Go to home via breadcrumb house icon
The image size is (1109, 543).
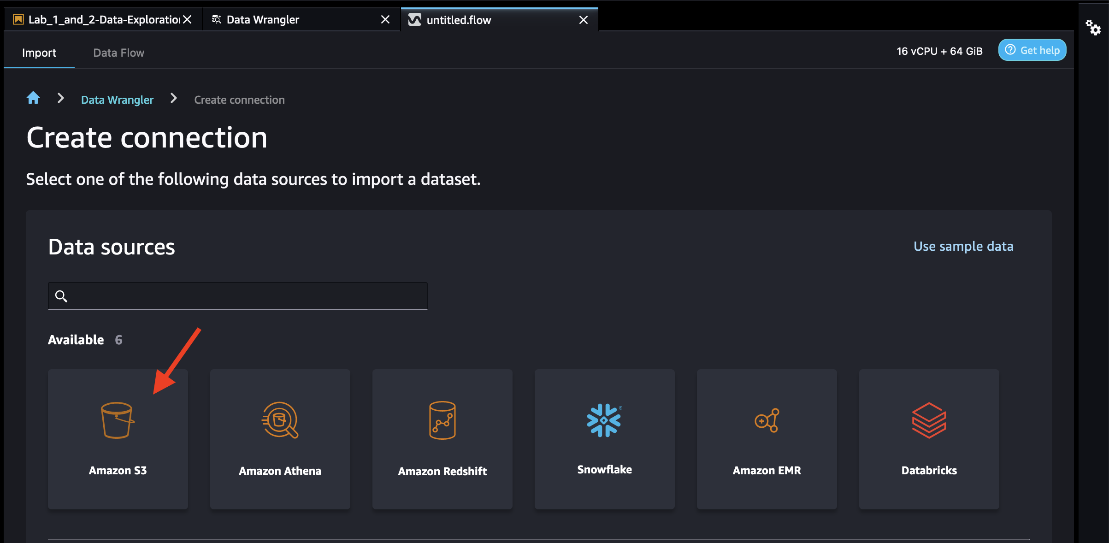(33, 98)
